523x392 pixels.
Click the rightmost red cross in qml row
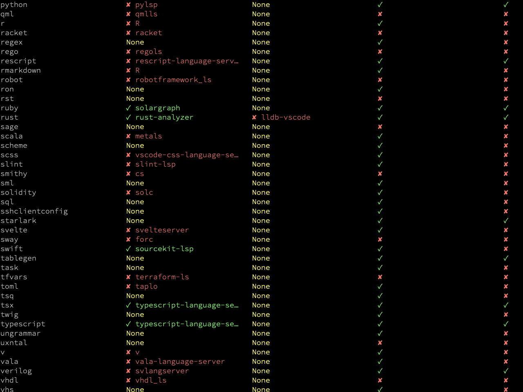506,14
